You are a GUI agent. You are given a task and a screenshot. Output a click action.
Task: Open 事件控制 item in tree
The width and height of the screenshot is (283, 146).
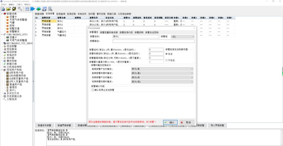coord(12,61)
